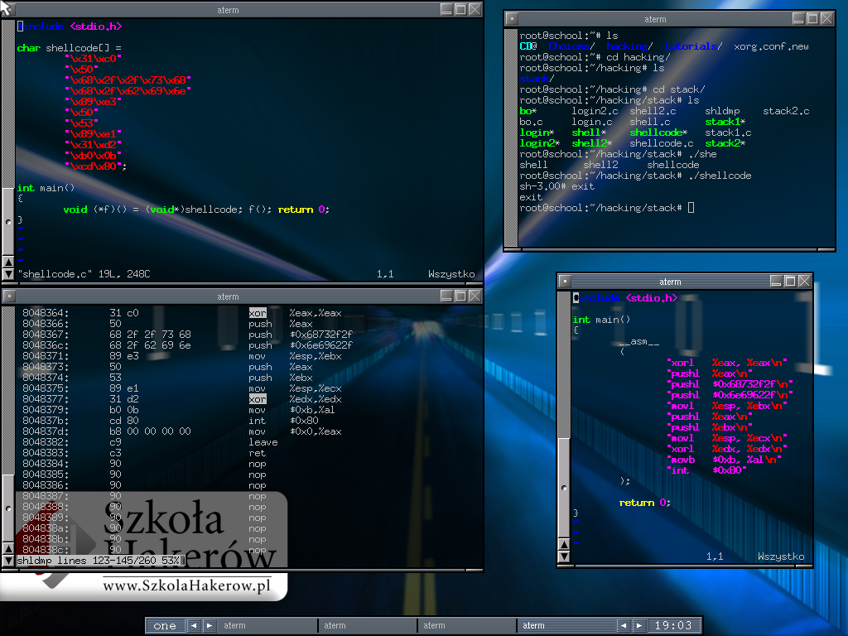The height and width of the screenshot is (636, 848).
Task: Click scroll-down arrow in the shldmp window
Action: tap(8, 561)
